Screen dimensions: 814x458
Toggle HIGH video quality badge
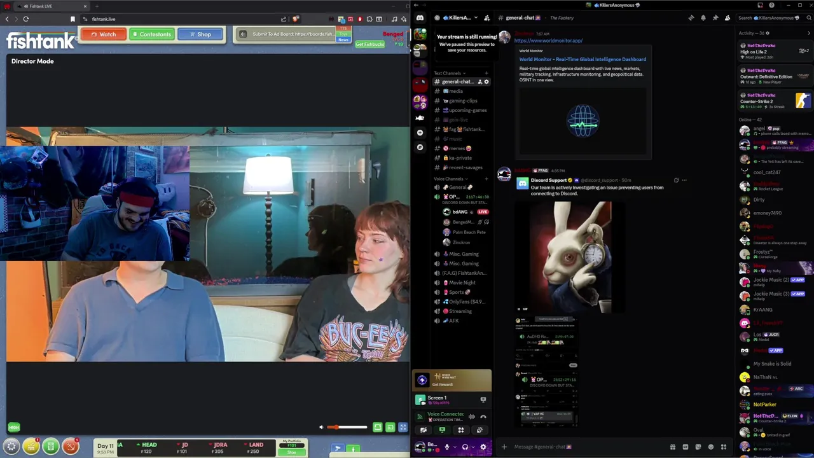point(14,427)
